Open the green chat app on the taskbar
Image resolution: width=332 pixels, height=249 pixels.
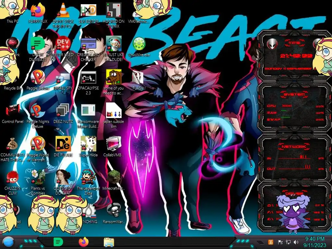coord(58,242)
